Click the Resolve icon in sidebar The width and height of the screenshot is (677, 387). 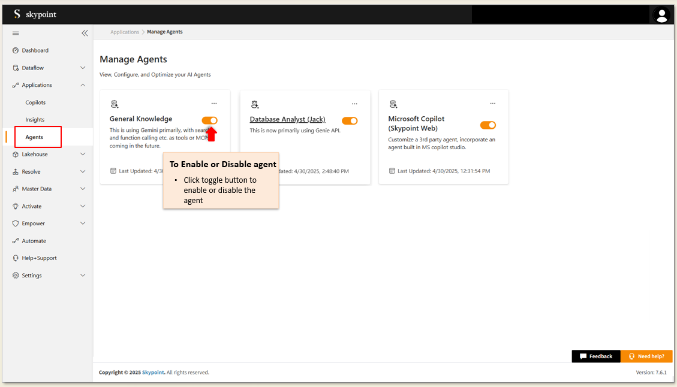(x=16, y=172)
